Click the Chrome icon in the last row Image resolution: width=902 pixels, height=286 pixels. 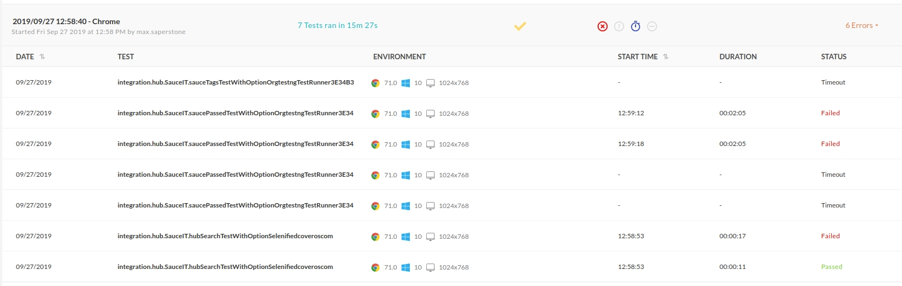pos(375,267)
